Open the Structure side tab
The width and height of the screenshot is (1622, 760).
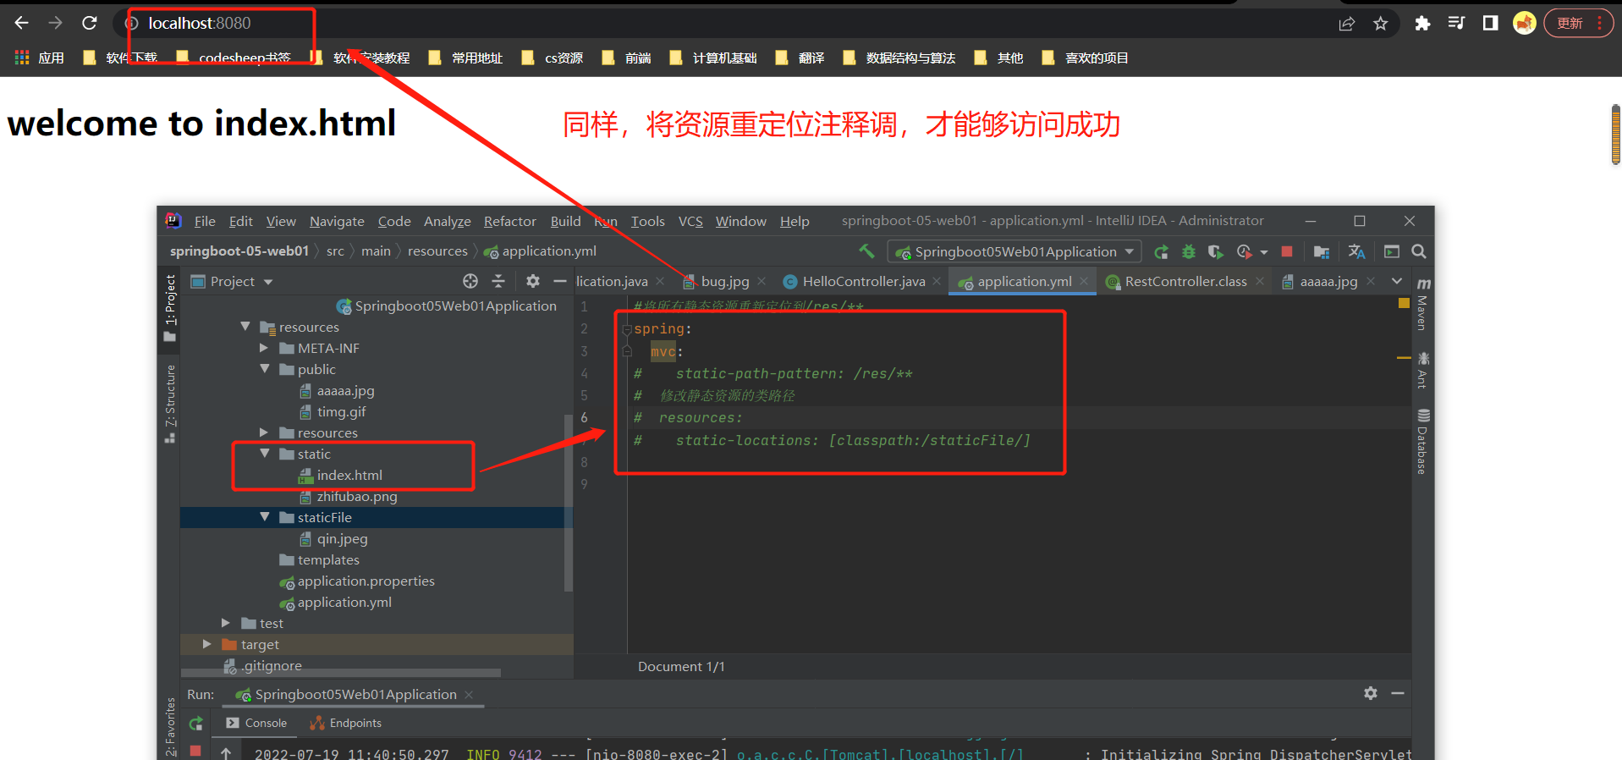[170, 404]
